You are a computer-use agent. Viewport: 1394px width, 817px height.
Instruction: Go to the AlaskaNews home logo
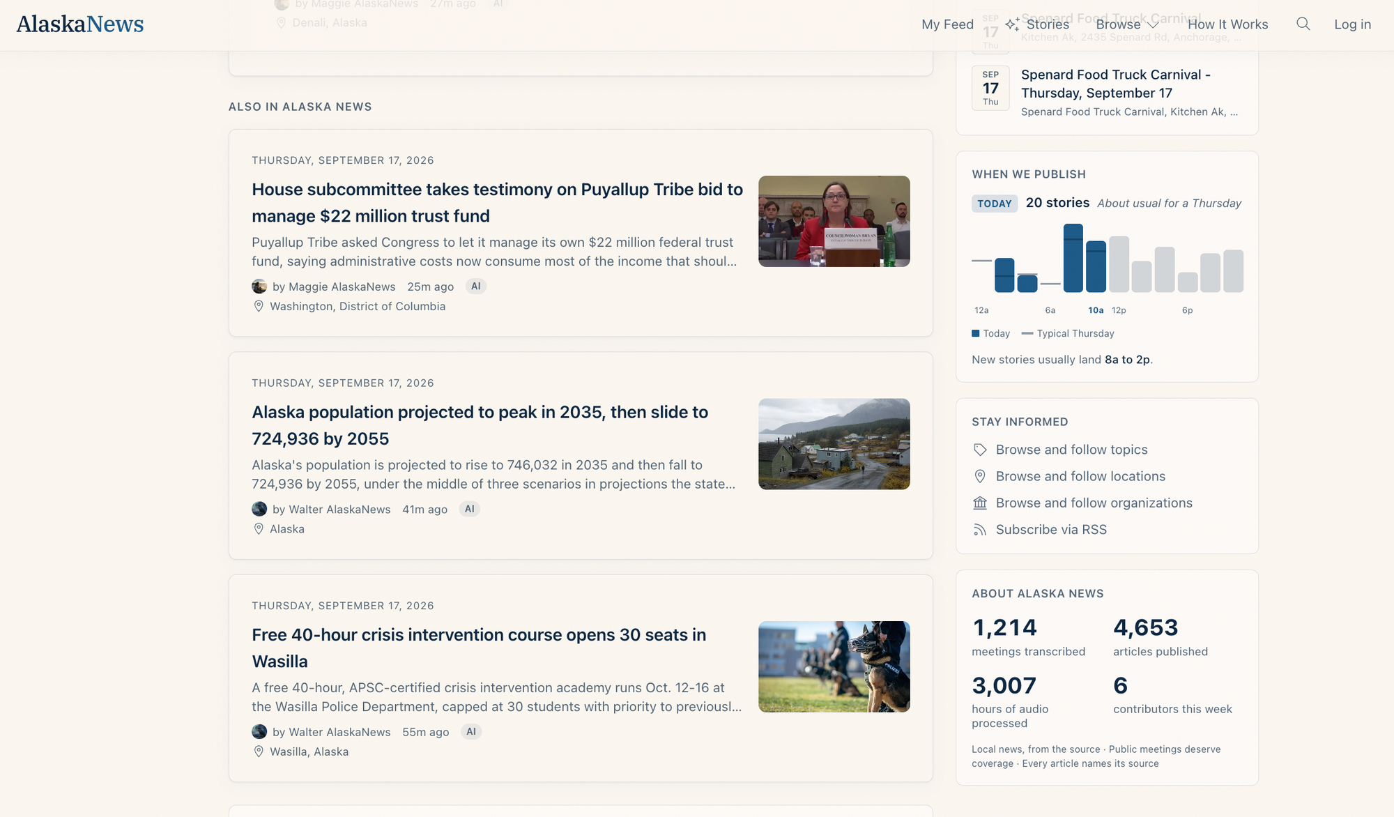point(80,24)
